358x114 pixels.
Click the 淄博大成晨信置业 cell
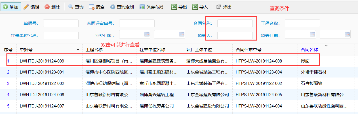[x=207, y=61]
